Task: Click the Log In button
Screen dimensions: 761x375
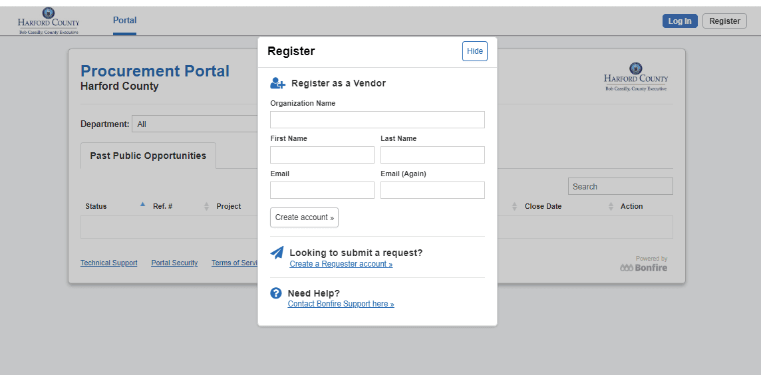Action: (x=680, y=21)
